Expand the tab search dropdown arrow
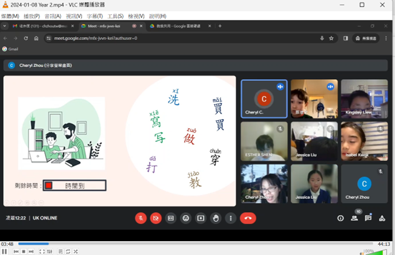Viewport: 395px width, 255px height. point(4,26)
